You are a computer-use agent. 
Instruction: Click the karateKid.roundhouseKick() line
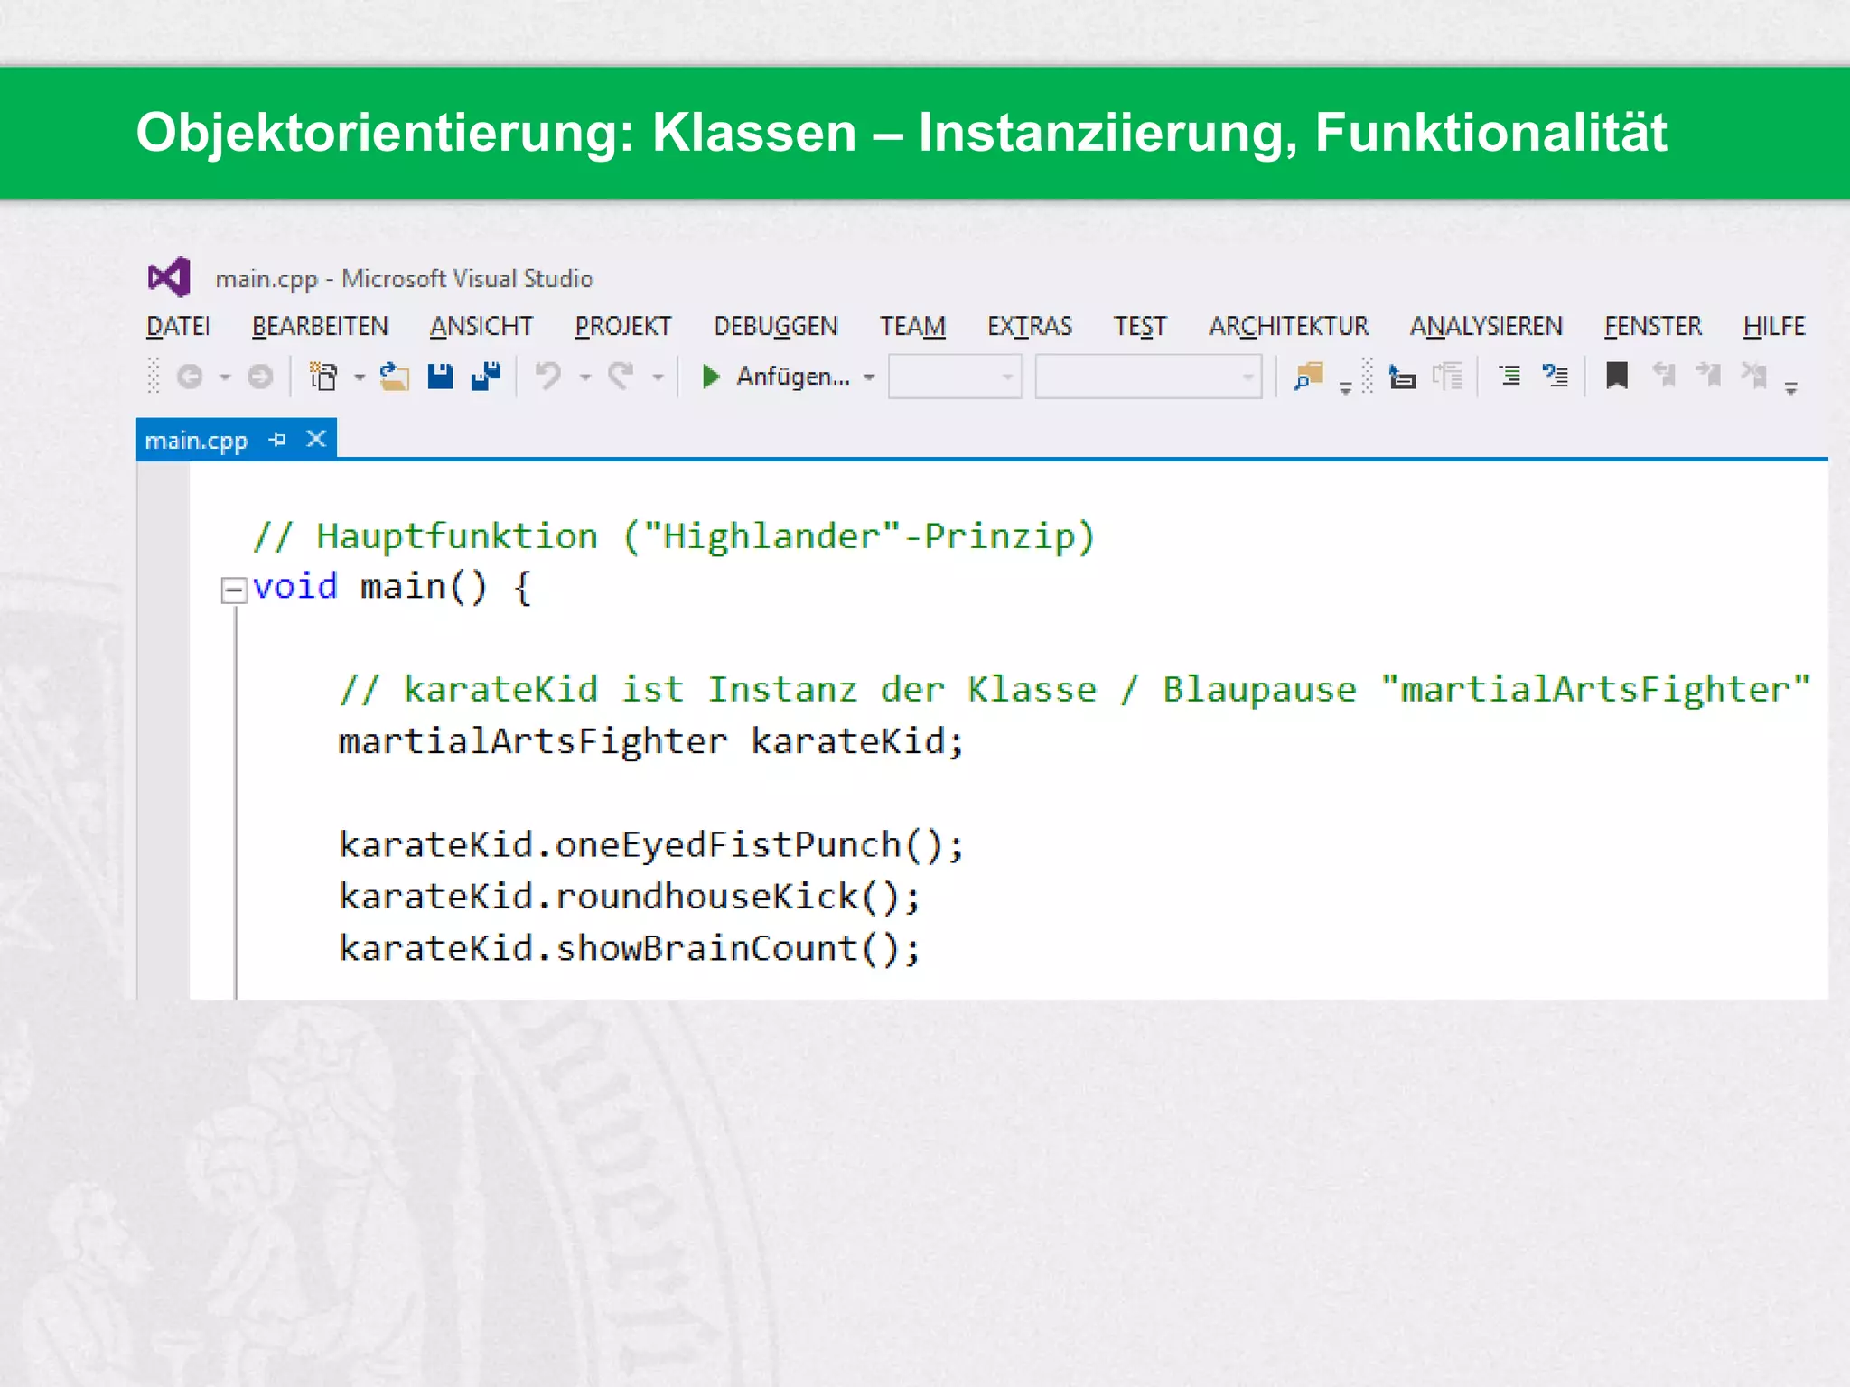pos(630,897)
